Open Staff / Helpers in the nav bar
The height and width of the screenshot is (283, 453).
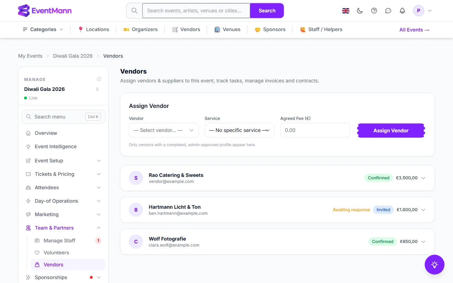click(321, 29)
